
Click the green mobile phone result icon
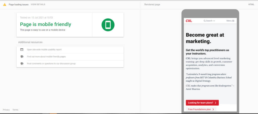click(x=108, y=25)
